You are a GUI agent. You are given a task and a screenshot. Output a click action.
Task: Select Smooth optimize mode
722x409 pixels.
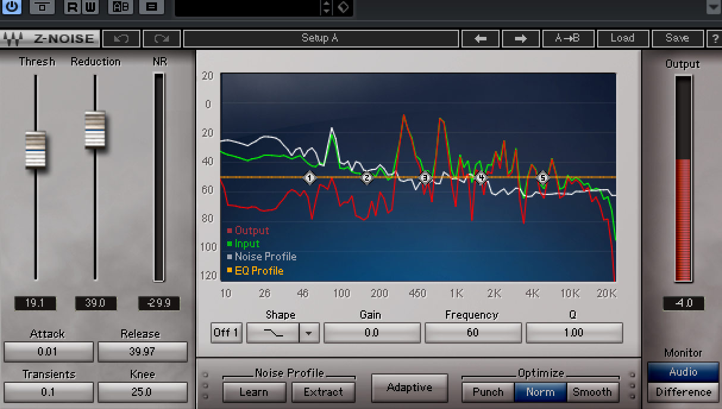(592, 392)
